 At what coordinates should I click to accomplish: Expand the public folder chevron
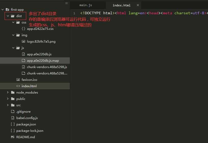coord(8,99)
